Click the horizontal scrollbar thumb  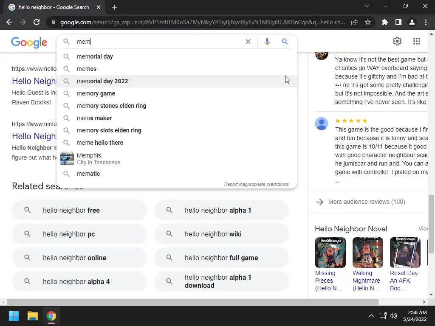[193, 302]
